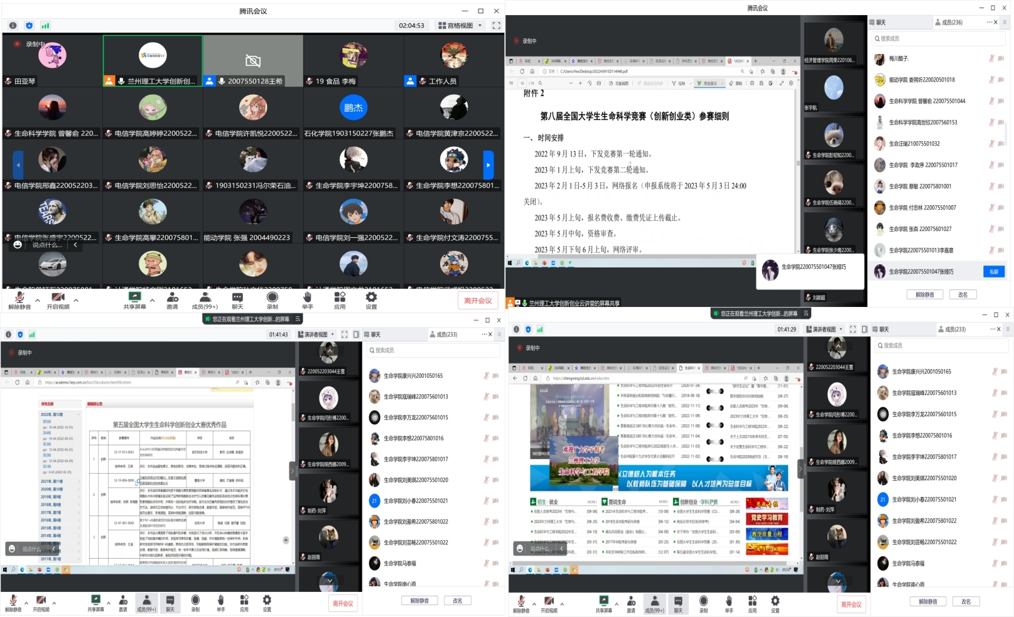This screenshot has height=617, width=1014.
Task: Toggle 开启视频 camera in gallery-view window
Action: (58, 299)
